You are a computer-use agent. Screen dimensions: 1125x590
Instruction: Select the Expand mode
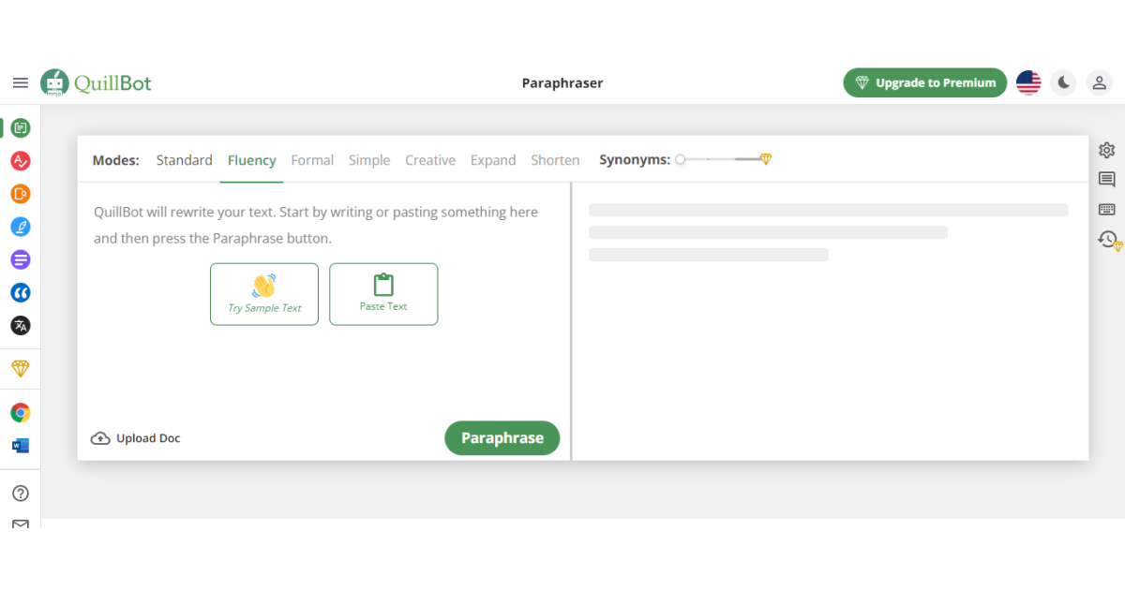pyautogui.click(x=493, y=160)
